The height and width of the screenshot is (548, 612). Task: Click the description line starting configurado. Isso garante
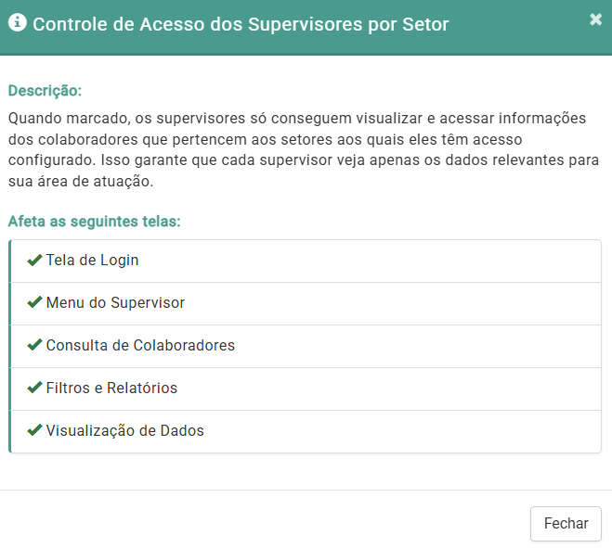(300, 160)
